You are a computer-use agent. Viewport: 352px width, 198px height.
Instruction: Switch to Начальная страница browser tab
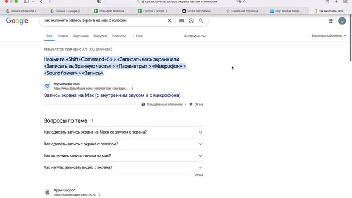click(x=242, y=11)
